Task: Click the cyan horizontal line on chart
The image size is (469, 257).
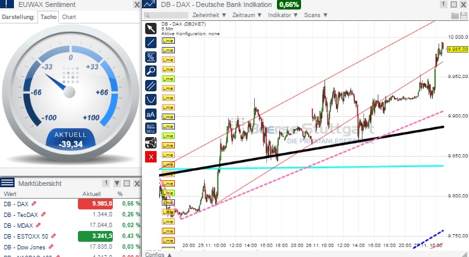Action: point(302,167)
